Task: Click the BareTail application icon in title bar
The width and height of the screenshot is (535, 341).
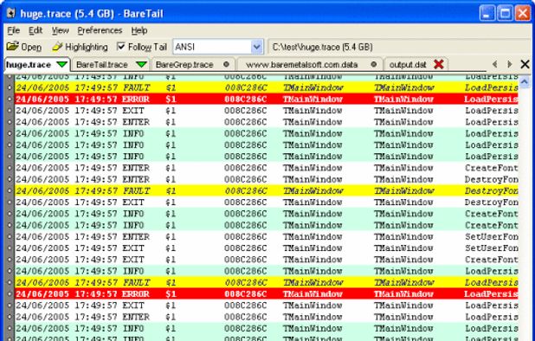Action: pos(11,13)
